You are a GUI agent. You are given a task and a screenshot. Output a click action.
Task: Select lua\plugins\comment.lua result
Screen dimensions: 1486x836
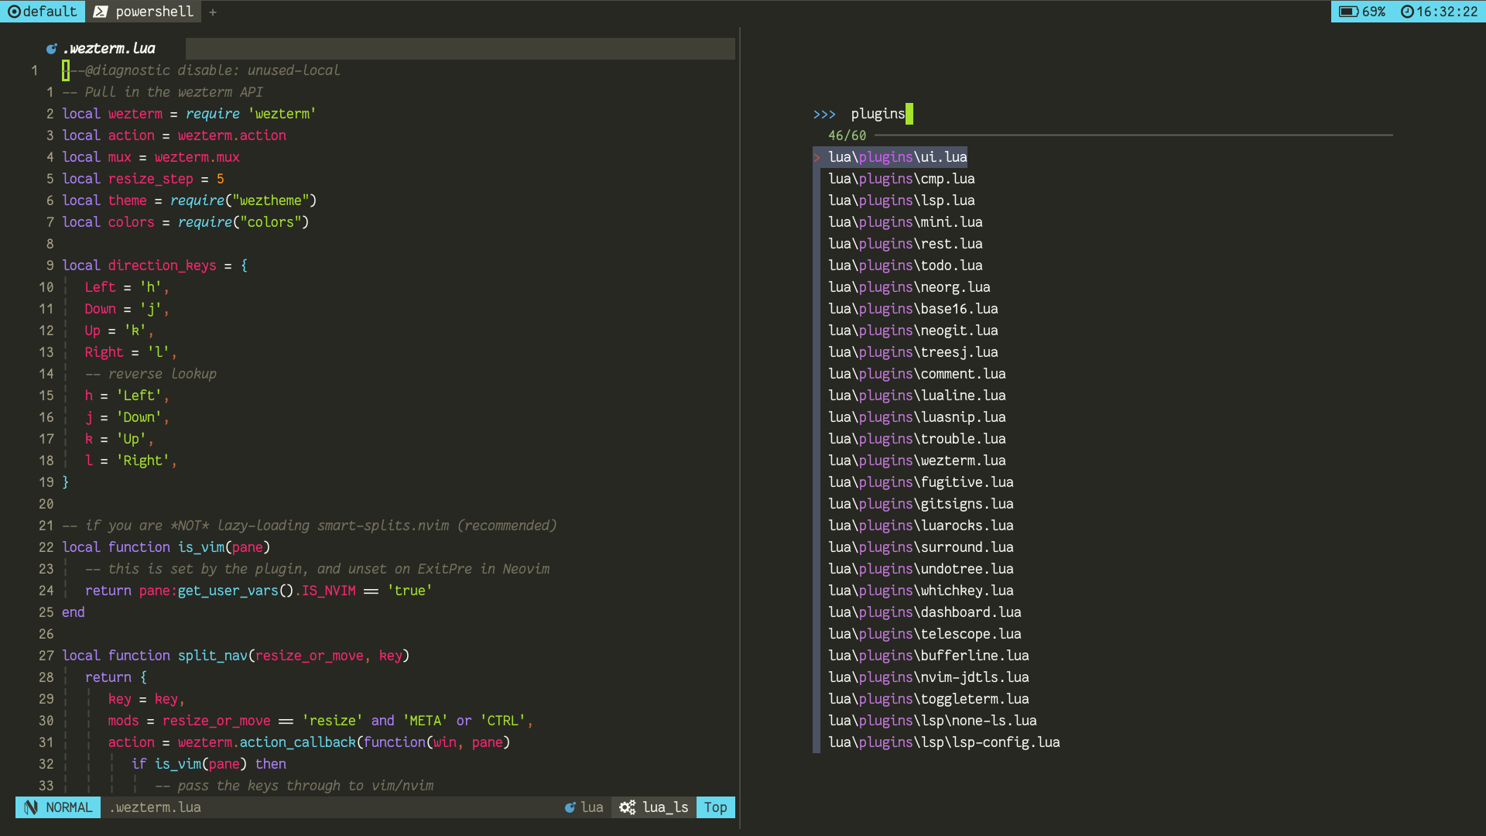coord(917,374)
